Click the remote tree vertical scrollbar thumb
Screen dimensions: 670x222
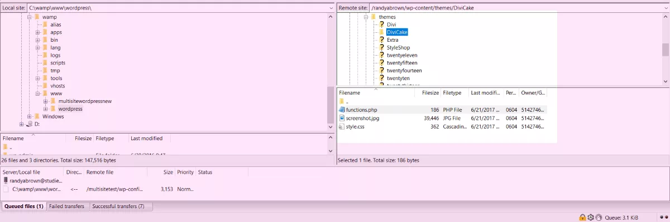[665, 50]
